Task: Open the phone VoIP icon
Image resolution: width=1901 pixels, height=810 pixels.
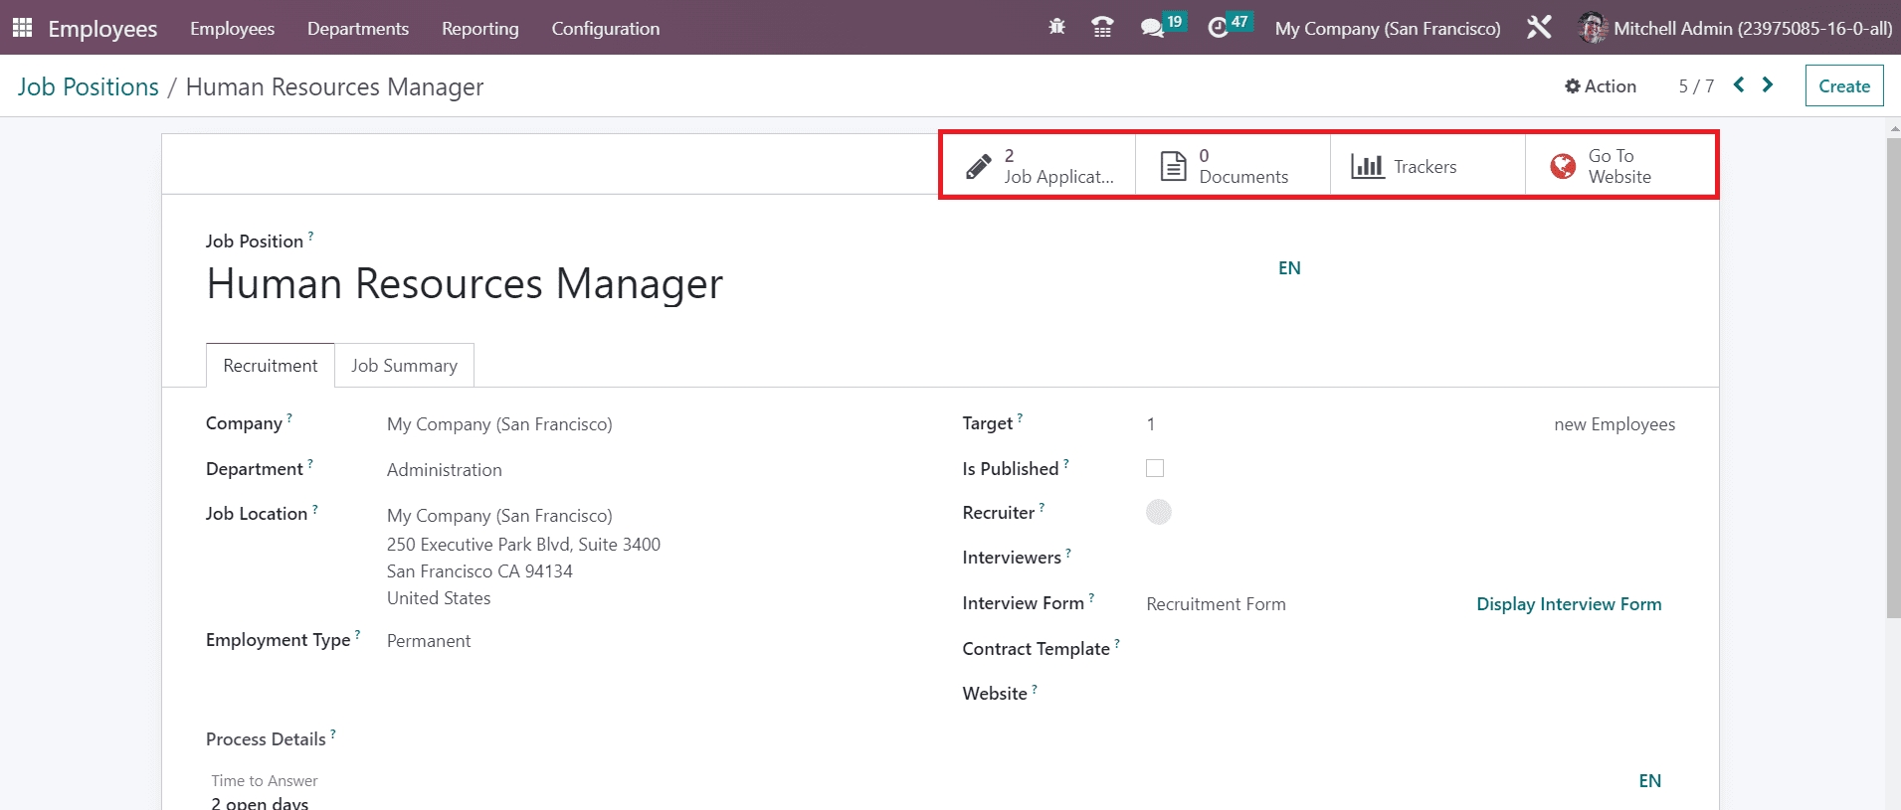Action: [1102, 28]
